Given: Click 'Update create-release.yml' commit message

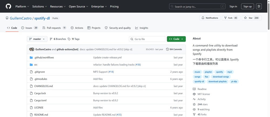Looking at the screenshot, I should coord(107,57).
